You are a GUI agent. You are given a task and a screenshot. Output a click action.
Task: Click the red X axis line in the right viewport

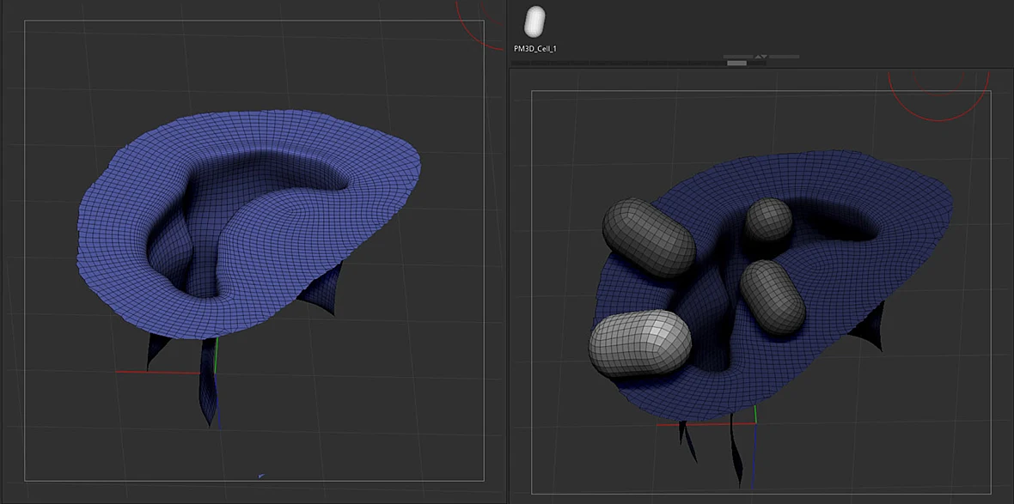[706, 424]
